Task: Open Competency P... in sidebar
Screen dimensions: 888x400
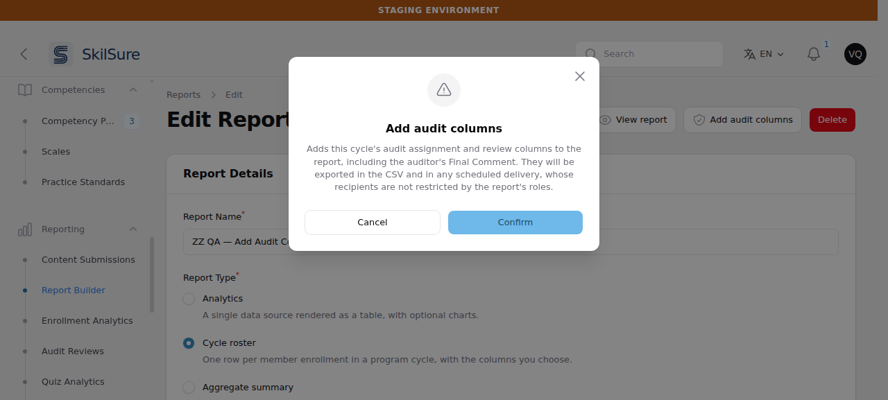Action: 78,121
